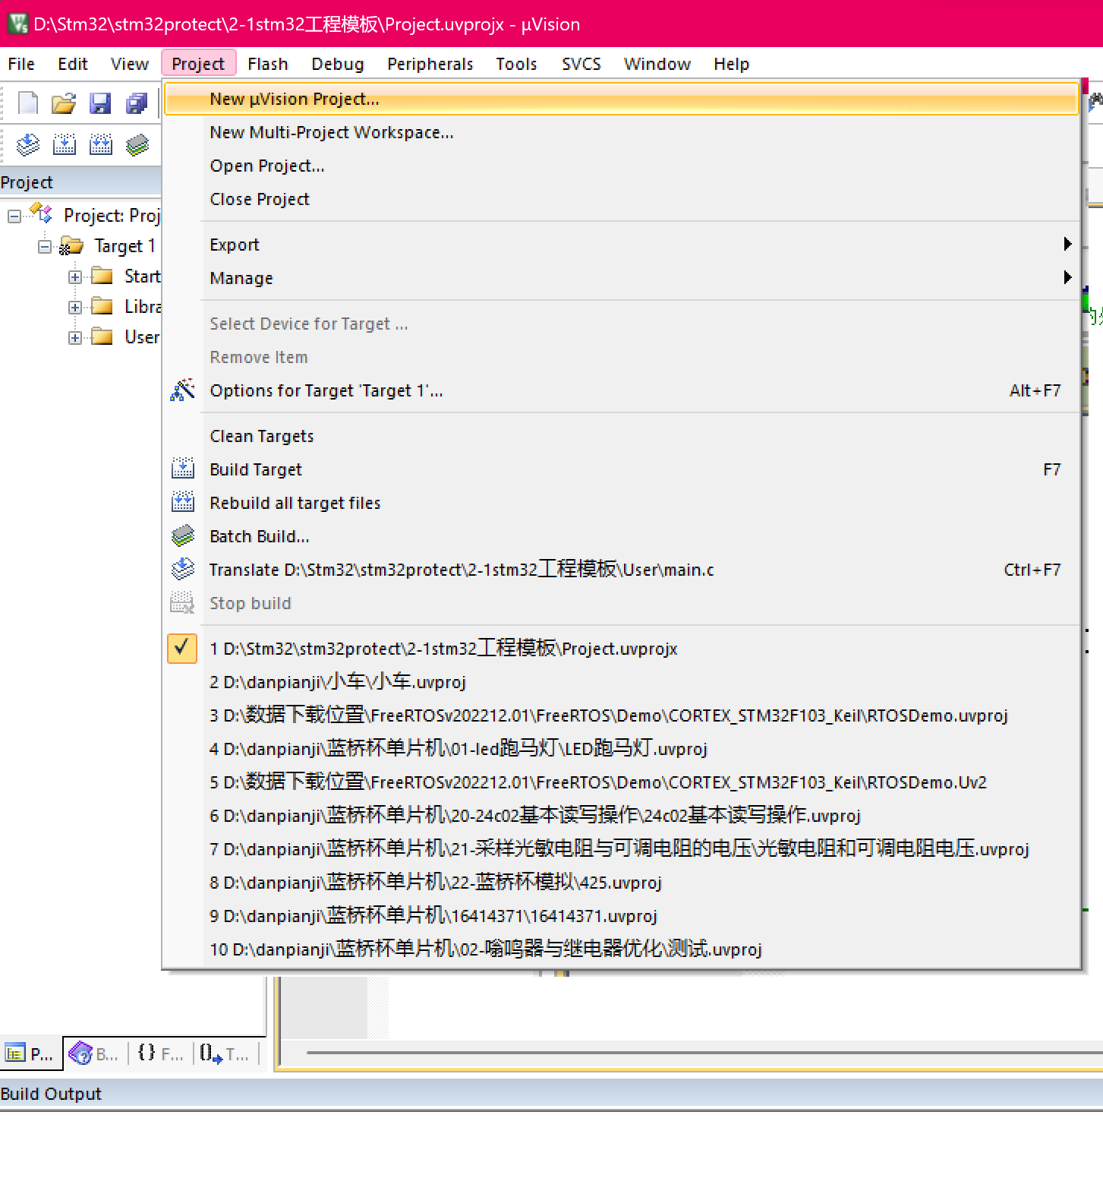The height and width of the screenshot is (1194, 1103).
Task: Switch to the Project (P...) panel tab
Action: (x=30, y=1053)
